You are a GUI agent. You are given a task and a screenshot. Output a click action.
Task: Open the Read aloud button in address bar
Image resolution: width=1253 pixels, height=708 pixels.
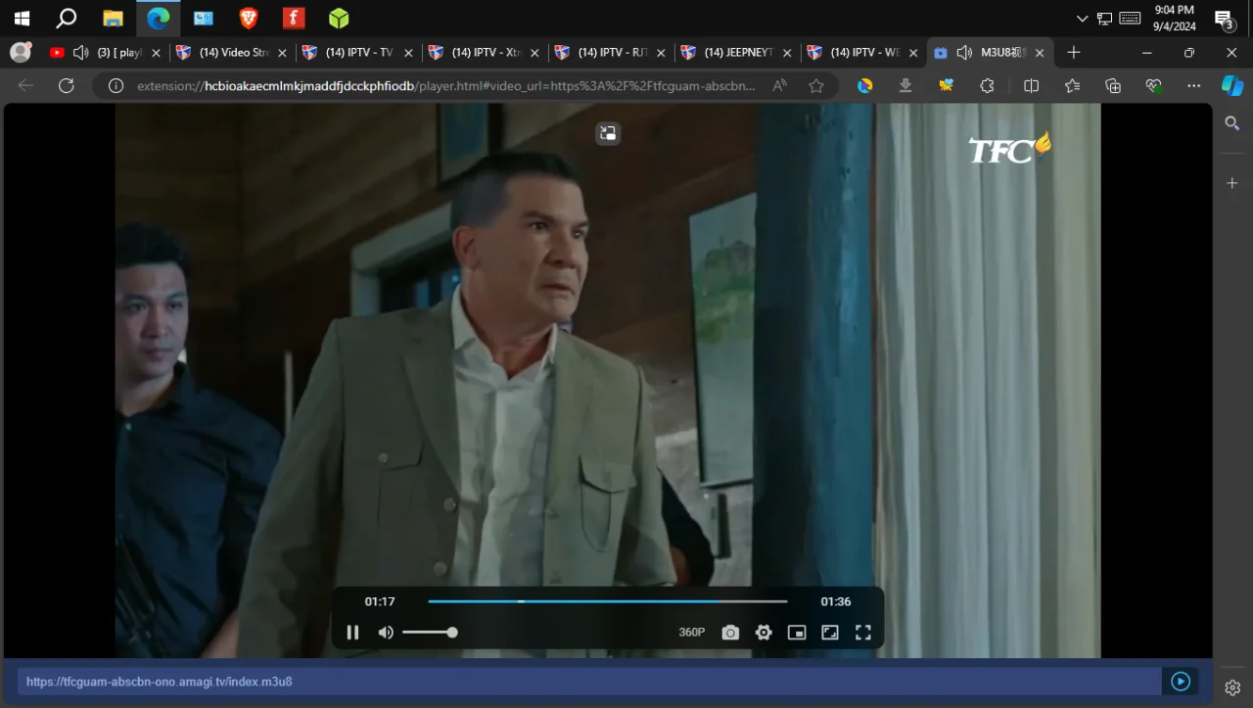[779, 86]
